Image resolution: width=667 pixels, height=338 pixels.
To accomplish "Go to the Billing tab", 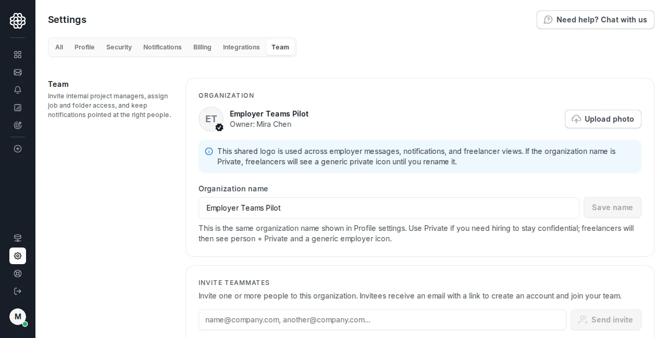I will [x=202, y=47].
